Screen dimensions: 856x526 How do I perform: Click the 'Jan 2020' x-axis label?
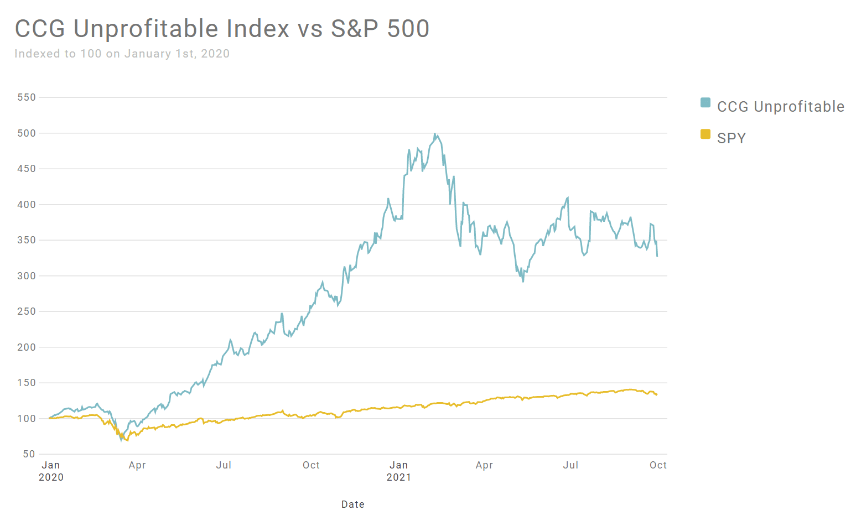point(51,471)
